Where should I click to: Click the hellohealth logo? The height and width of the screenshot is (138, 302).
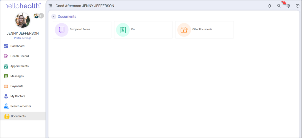coord(22,6)
